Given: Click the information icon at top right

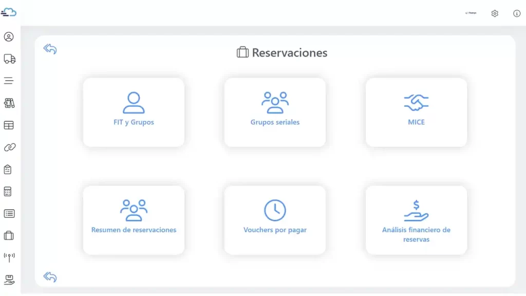Looking at the screenshot, I should point(517,13).
